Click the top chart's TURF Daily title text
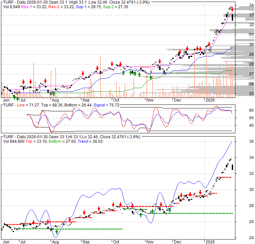 pyautogui.click(x=19, y=2)
